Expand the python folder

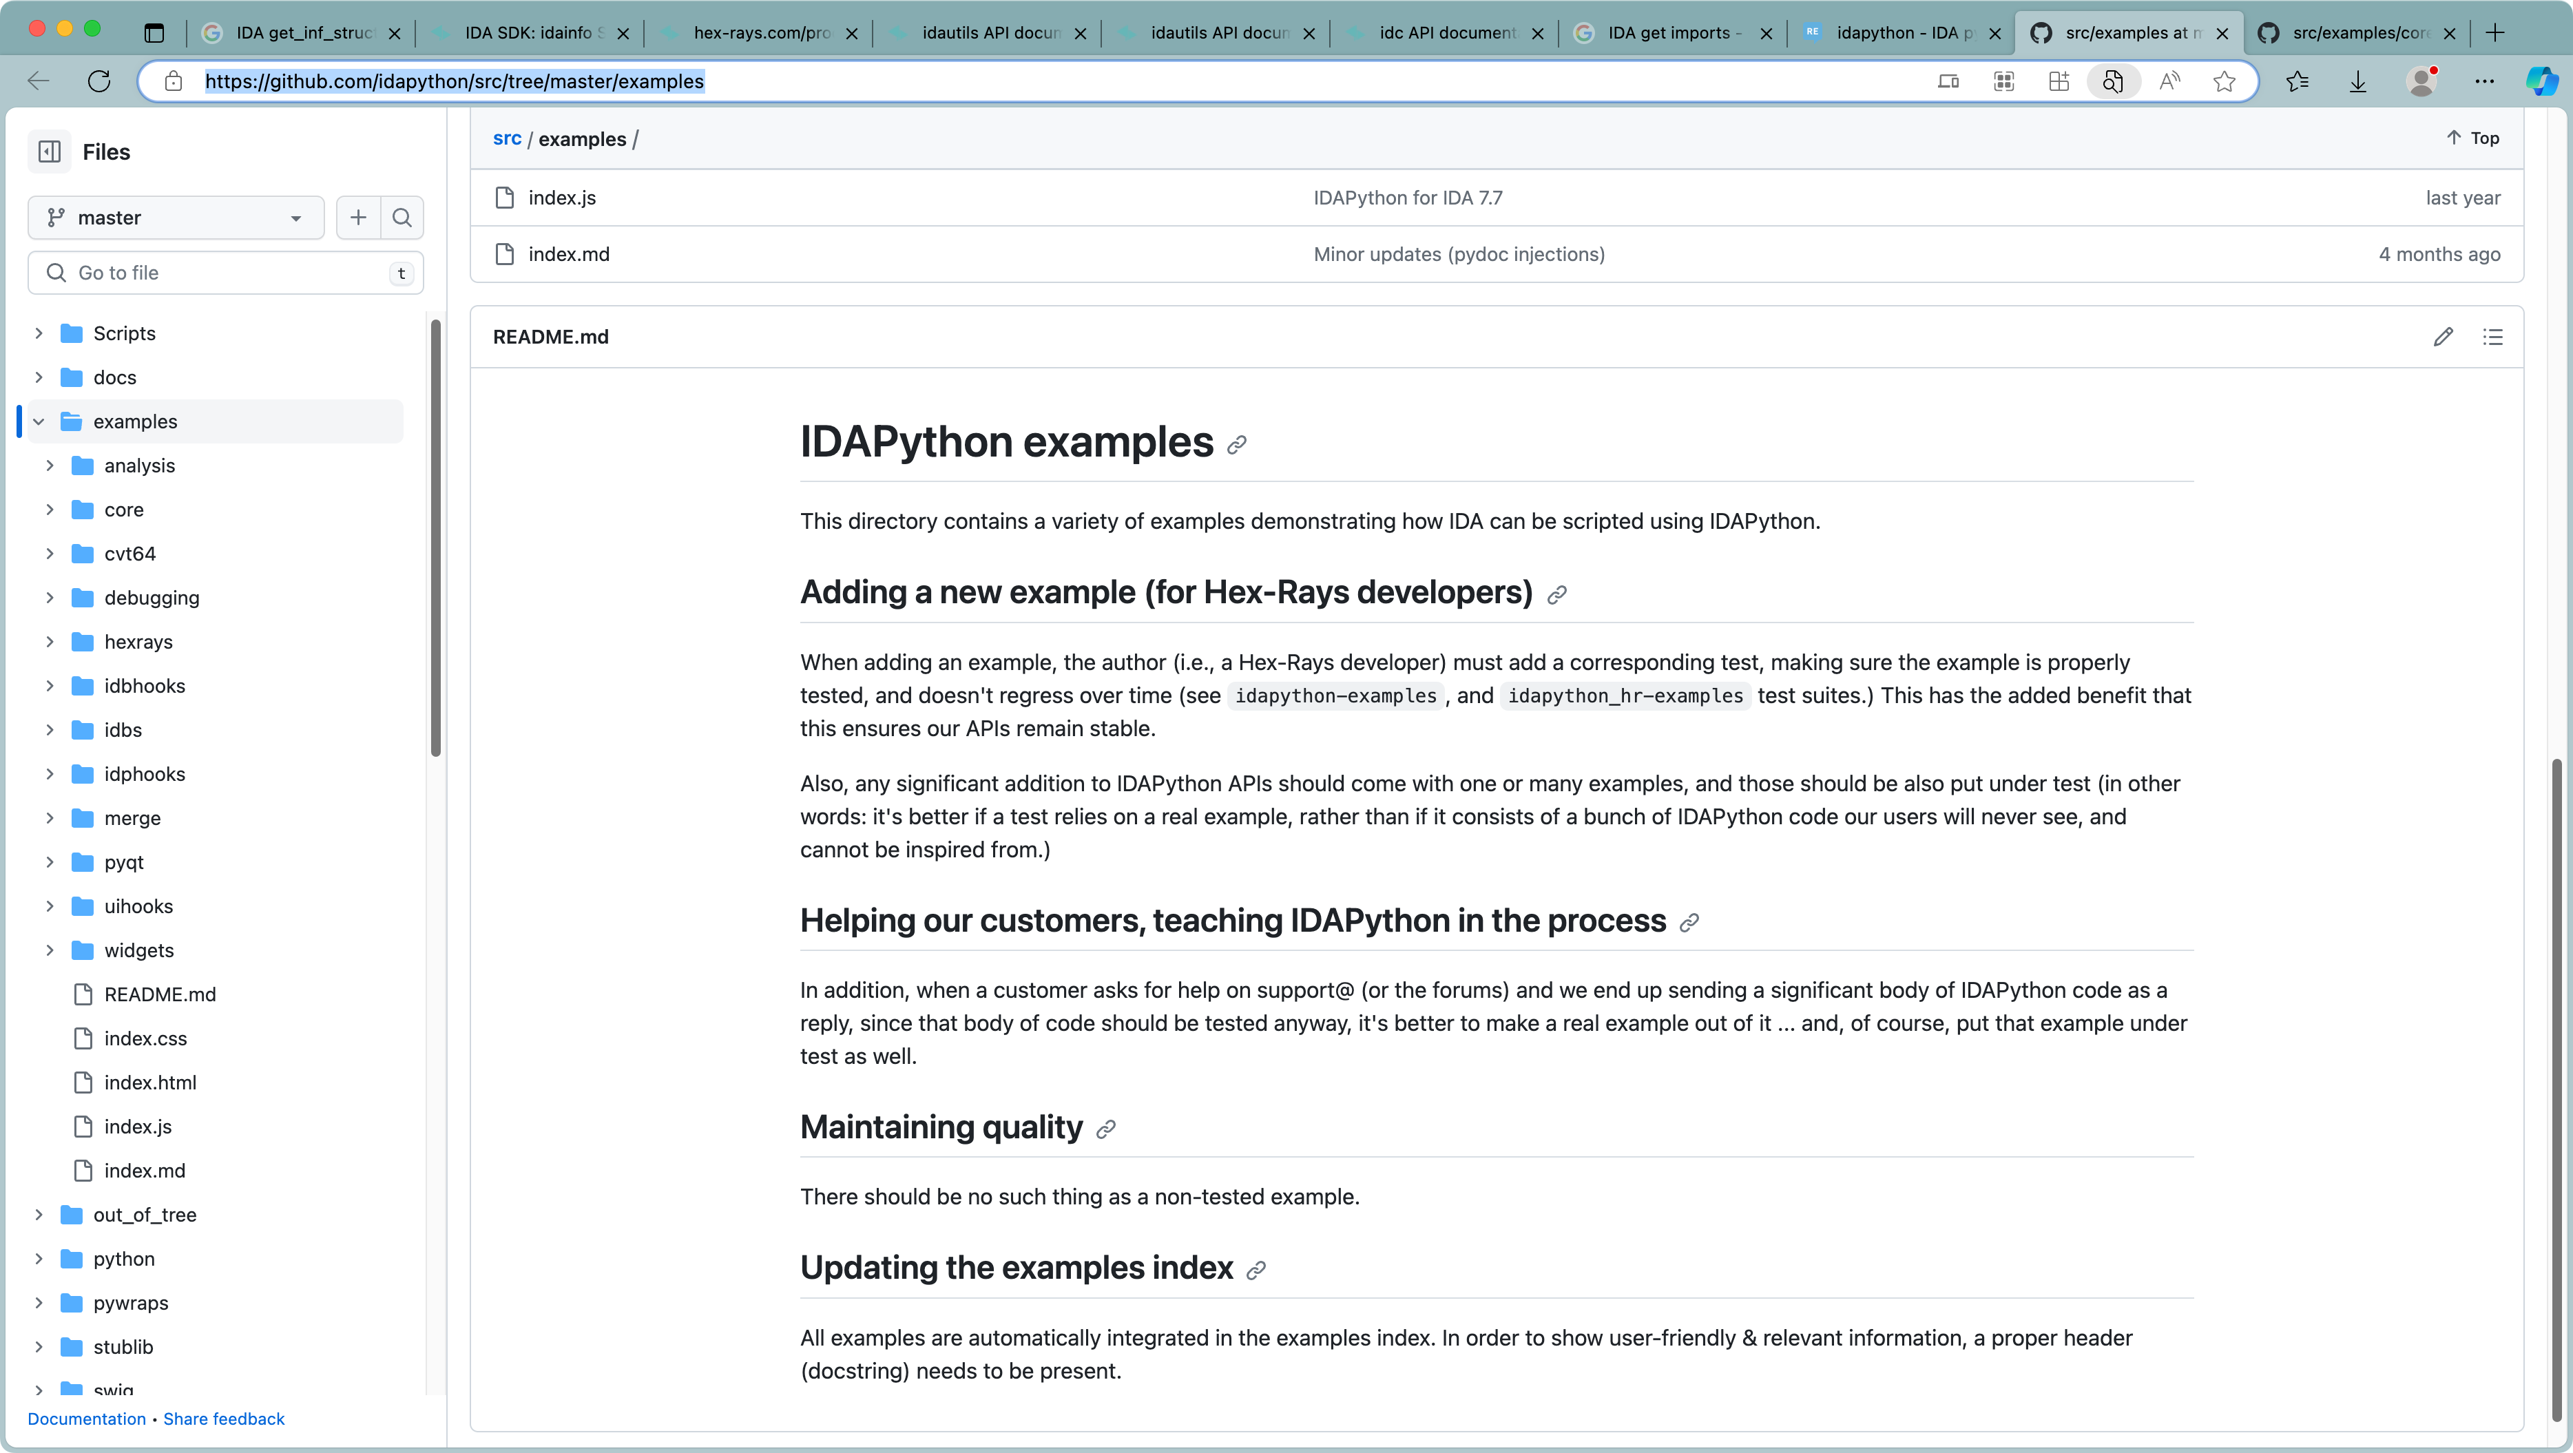[x=39, y=1259]
